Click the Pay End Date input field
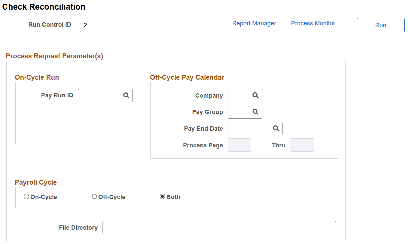Image resolution: width=408 pixels, height=244 pixels. 250,128
